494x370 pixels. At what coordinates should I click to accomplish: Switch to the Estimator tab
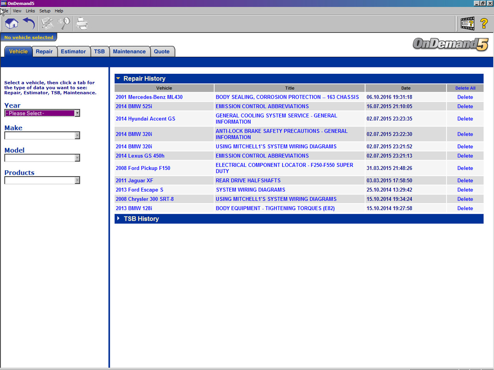point(73,52)
